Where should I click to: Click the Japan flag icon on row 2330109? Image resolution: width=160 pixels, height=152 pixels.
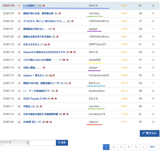(19, 122)
